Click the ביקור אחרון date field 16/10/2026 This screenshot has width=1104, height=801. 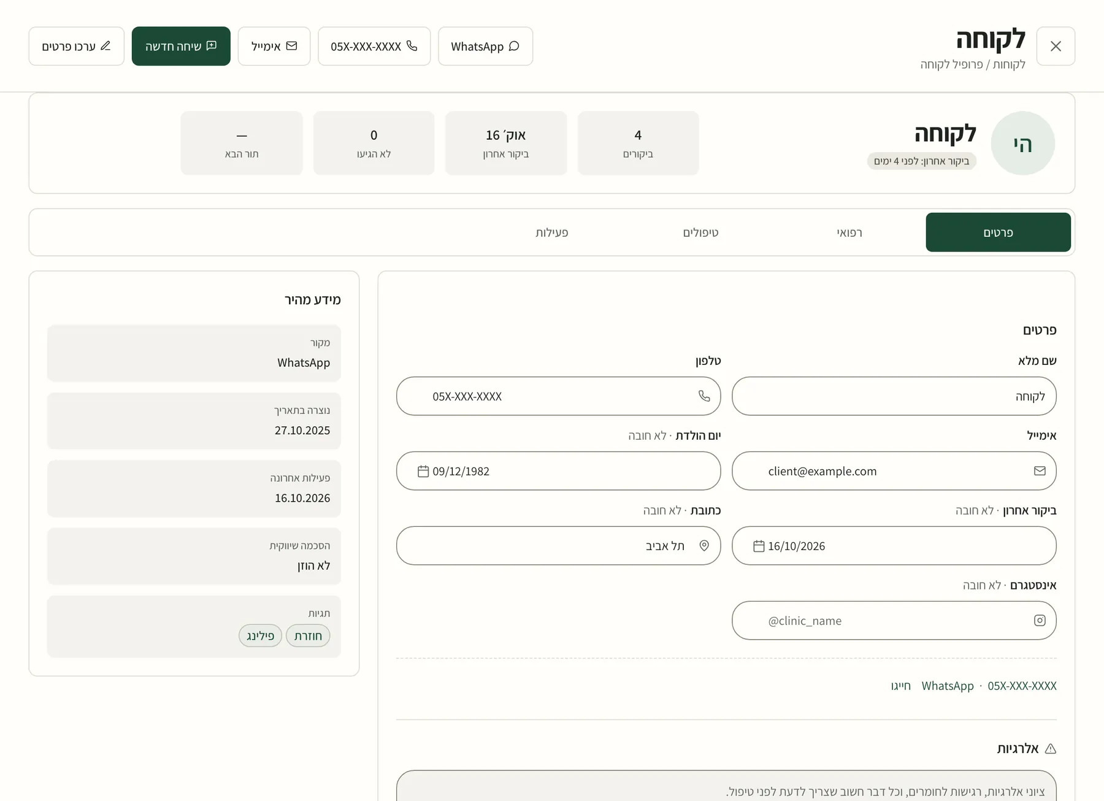pyautogui.click(x=894, y=546)
